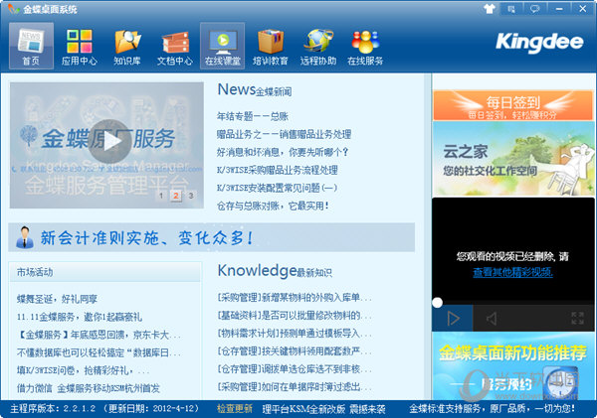Click the chat bubble icon in title bar

click(535, 8)
